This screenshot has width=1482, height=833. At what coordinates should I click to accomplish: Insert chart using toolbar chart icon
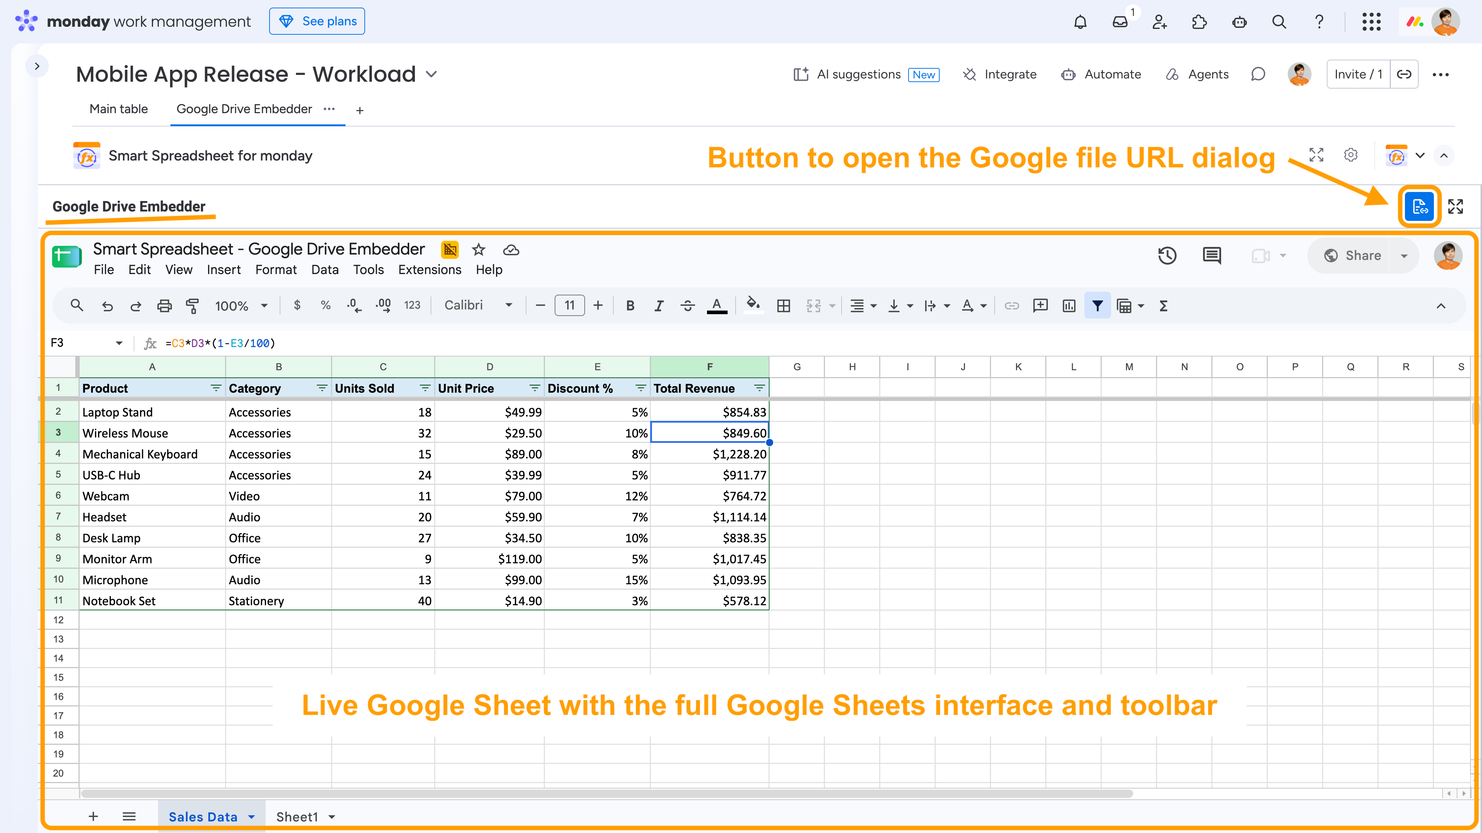point(1069,306)
